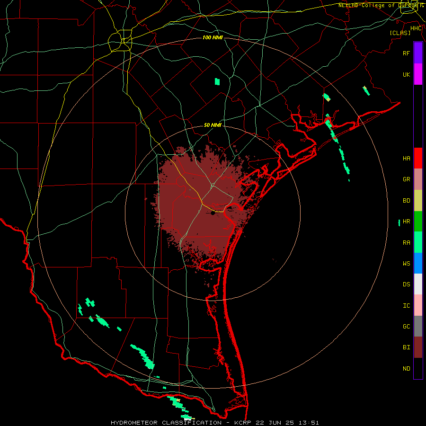Select the light pink IC legend swatch

pos(418,305)
